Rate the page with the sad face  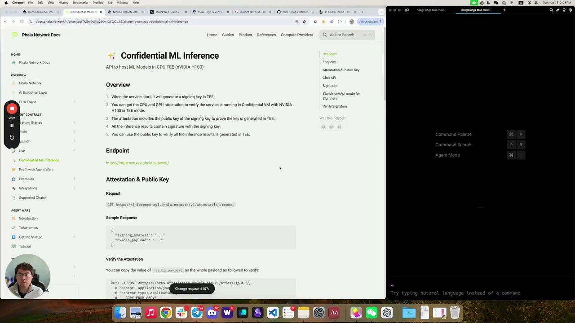[323, 127]
